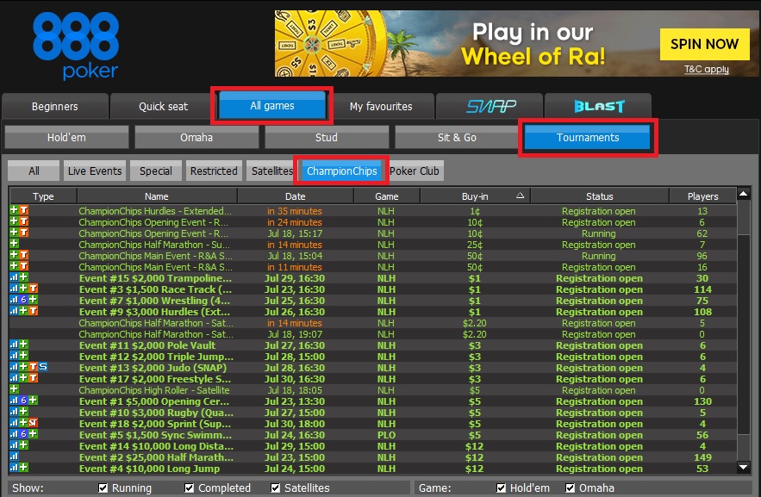Click the blue S SNAP icon on Event #13 Judo row
Image resolution: width=761 pixels, height=497 pixels.
[43, 367]
